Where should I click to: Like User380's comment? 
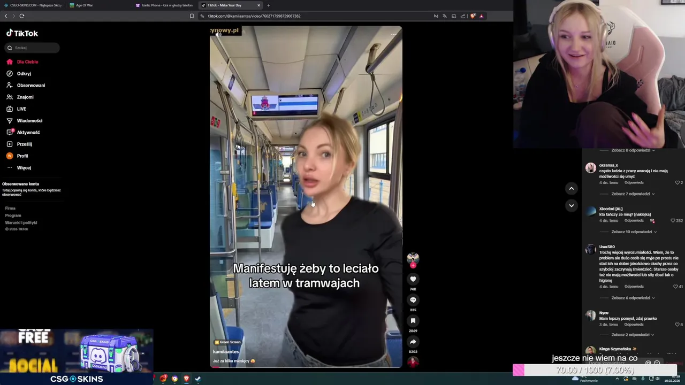(x=675, y=287)
